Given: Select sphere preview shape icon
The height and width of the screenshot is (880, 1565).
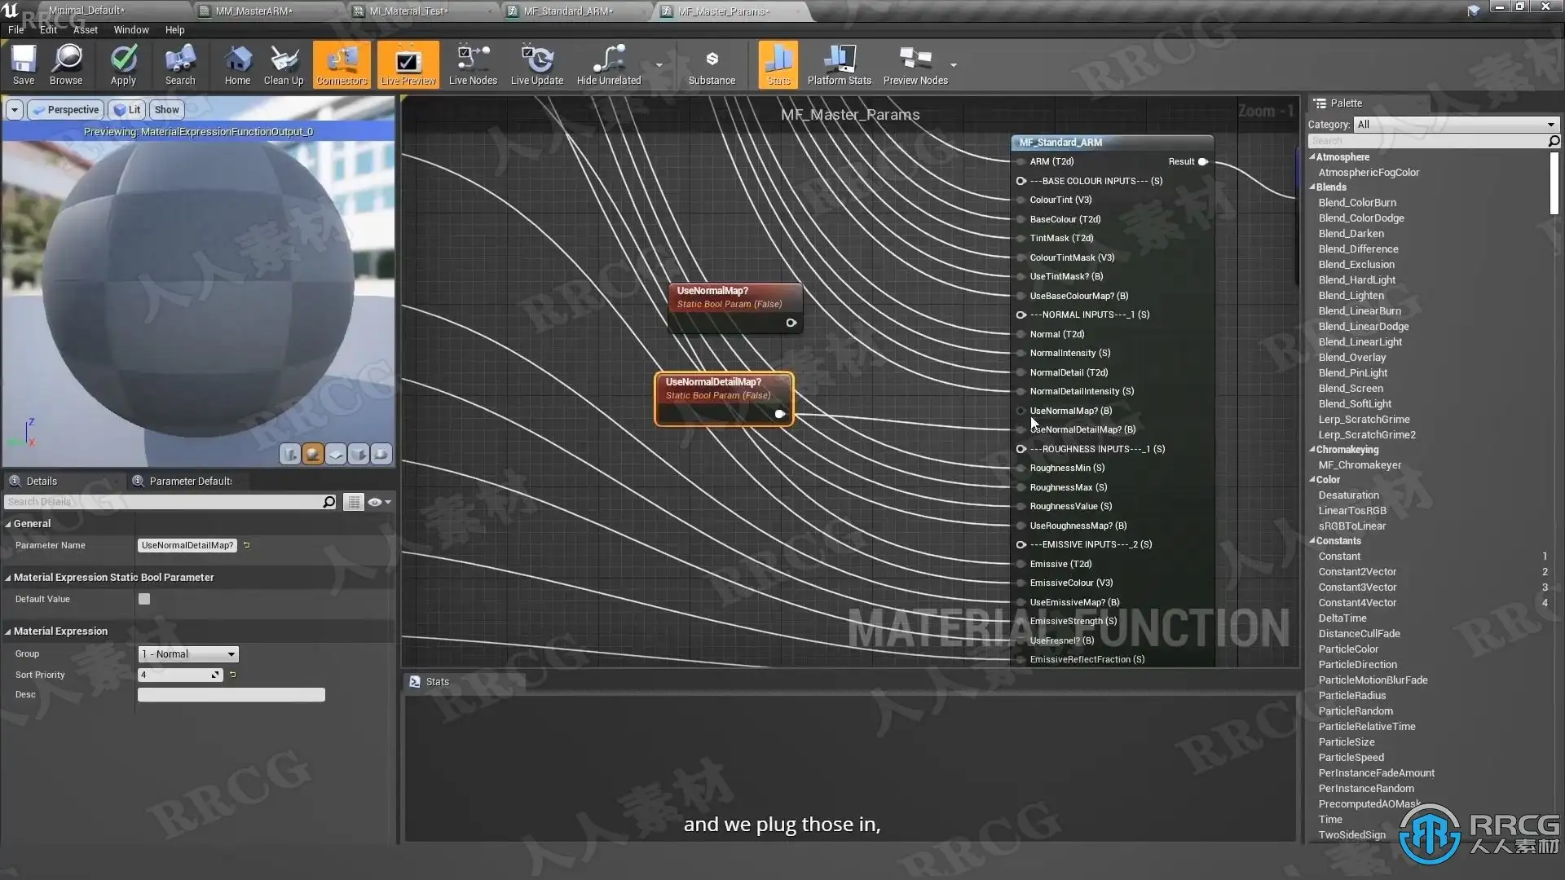Looking at the screenshot, I should [x=313, y=455].
